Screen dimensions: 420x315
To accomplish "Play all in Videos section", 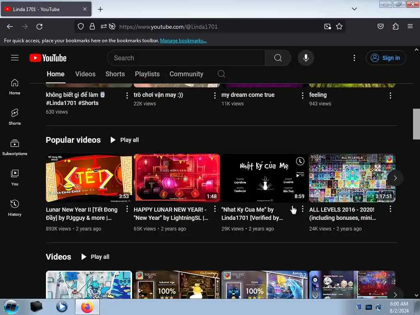I will [x=95, y=257].
